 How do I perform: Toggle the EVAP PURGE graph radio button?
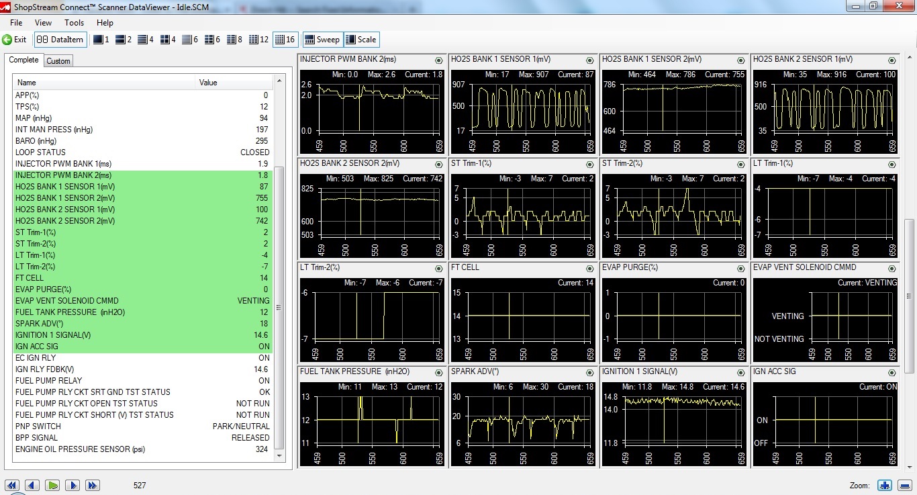(x=741, y=269)
